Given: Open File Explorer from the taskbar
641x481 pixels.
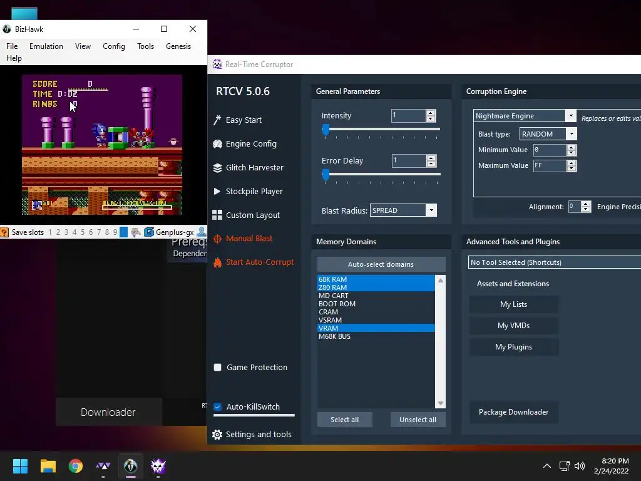Looking at the screenshot, I should point(48,466).
